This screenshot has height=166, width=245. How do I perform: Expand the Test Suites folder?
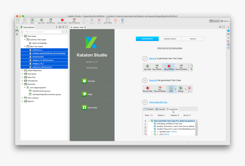[23, 74]
